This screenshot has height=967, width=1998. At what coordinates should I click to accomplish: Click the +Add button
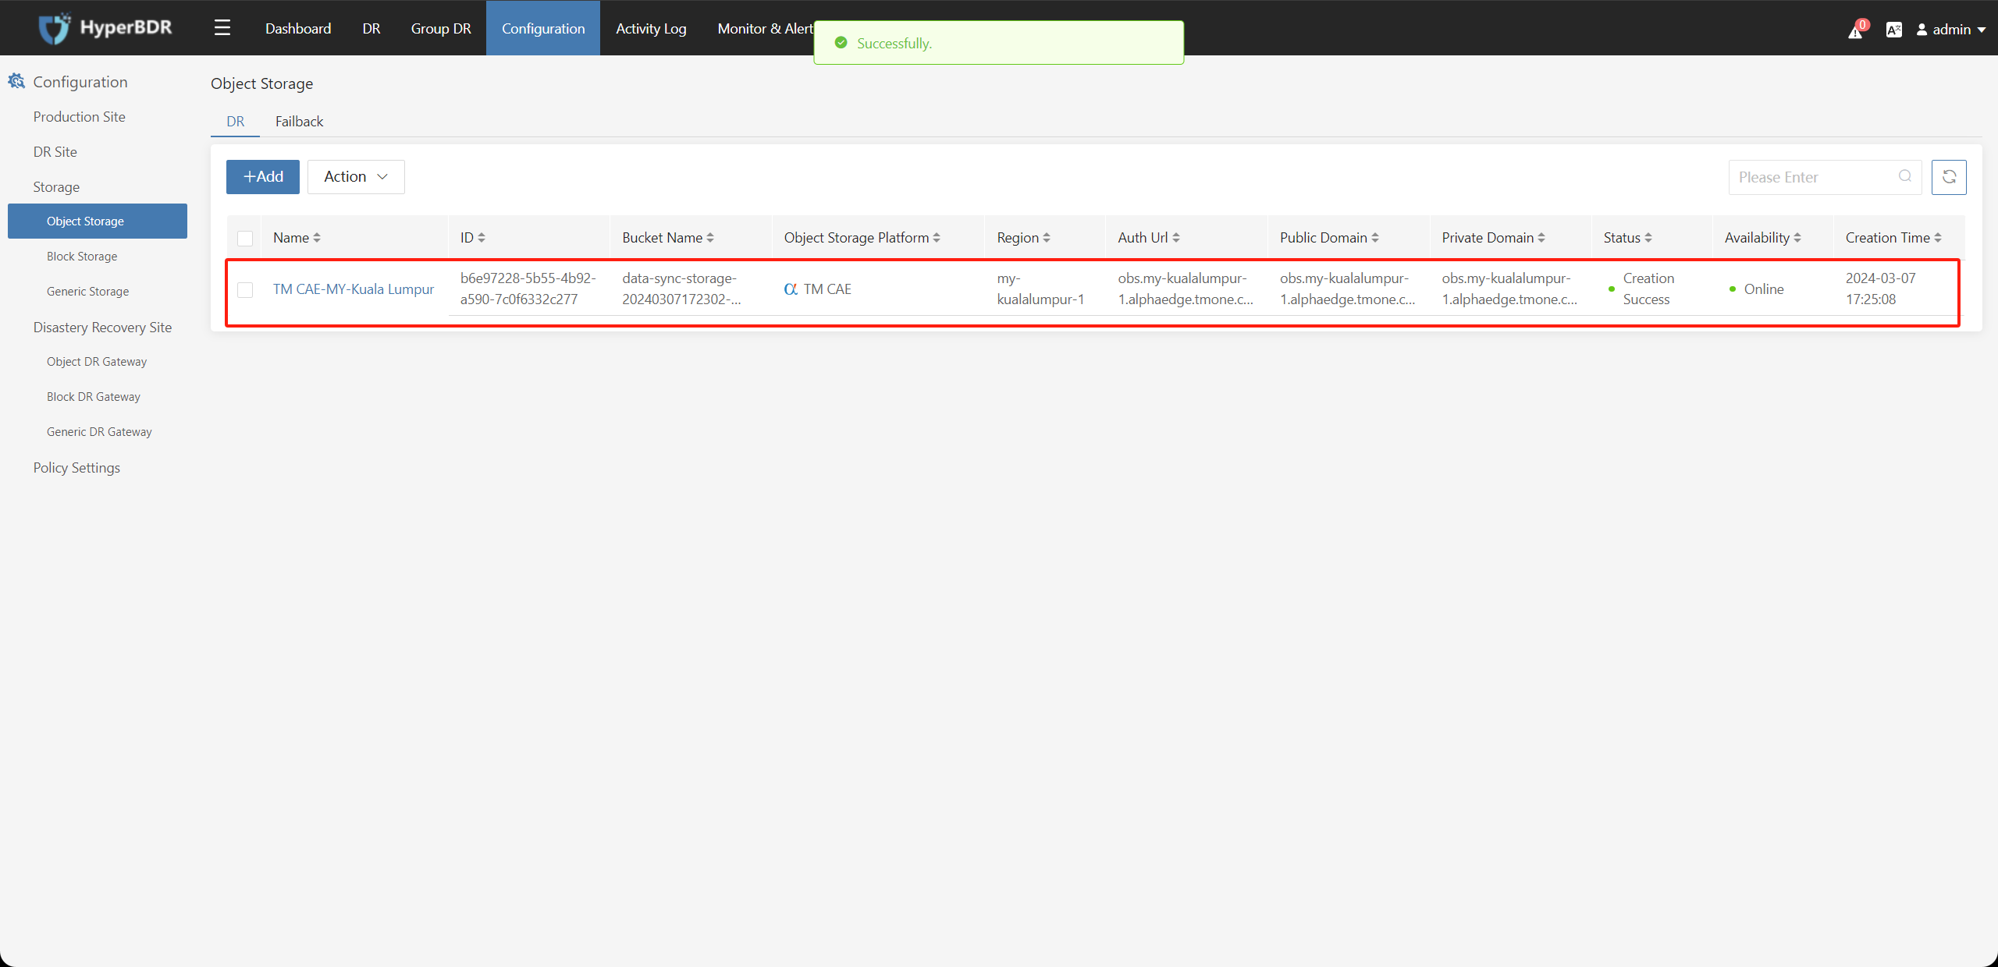261,177
